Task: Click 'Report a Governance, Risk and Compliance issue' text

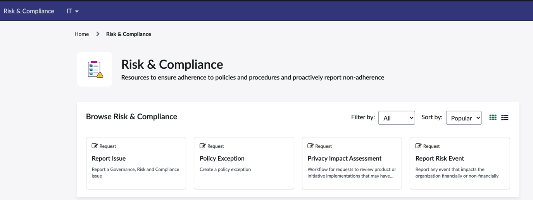Action: pos(135,173)
